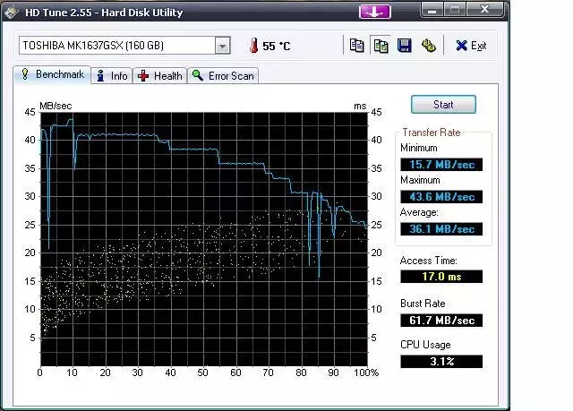Viewport: 573px width, 411px height.
Task: Expand the TOSHIBA drive selection dropdown
Action: click(x=222, y=46)
